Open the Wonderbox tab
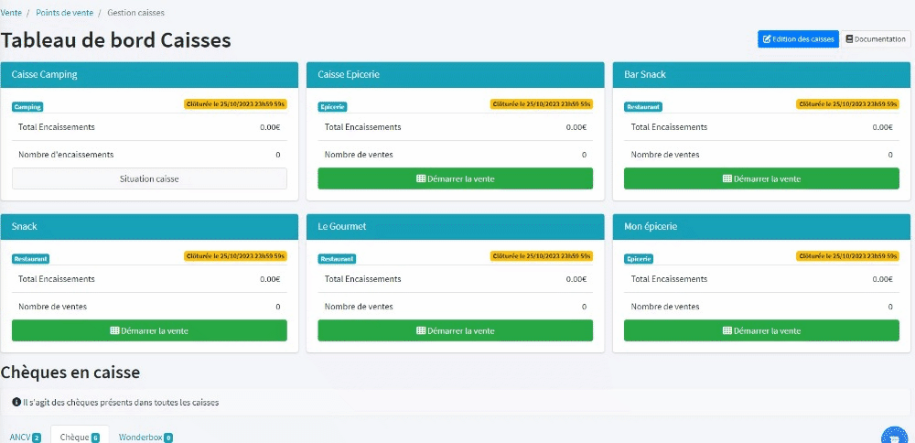Screen dimensions: 915x443 click(x=145, y=438)
